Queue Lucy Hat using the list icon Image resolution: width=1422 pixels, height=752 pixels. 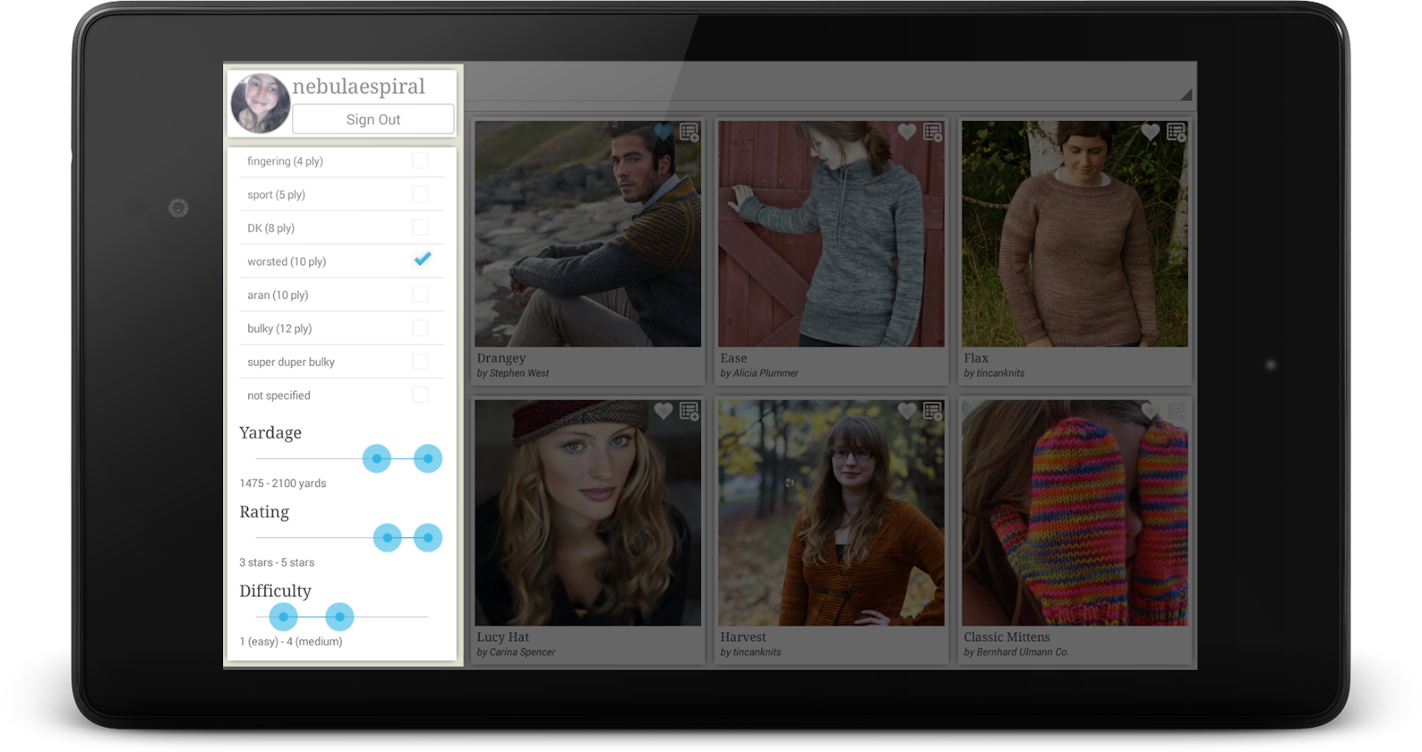tap(689, 411)
